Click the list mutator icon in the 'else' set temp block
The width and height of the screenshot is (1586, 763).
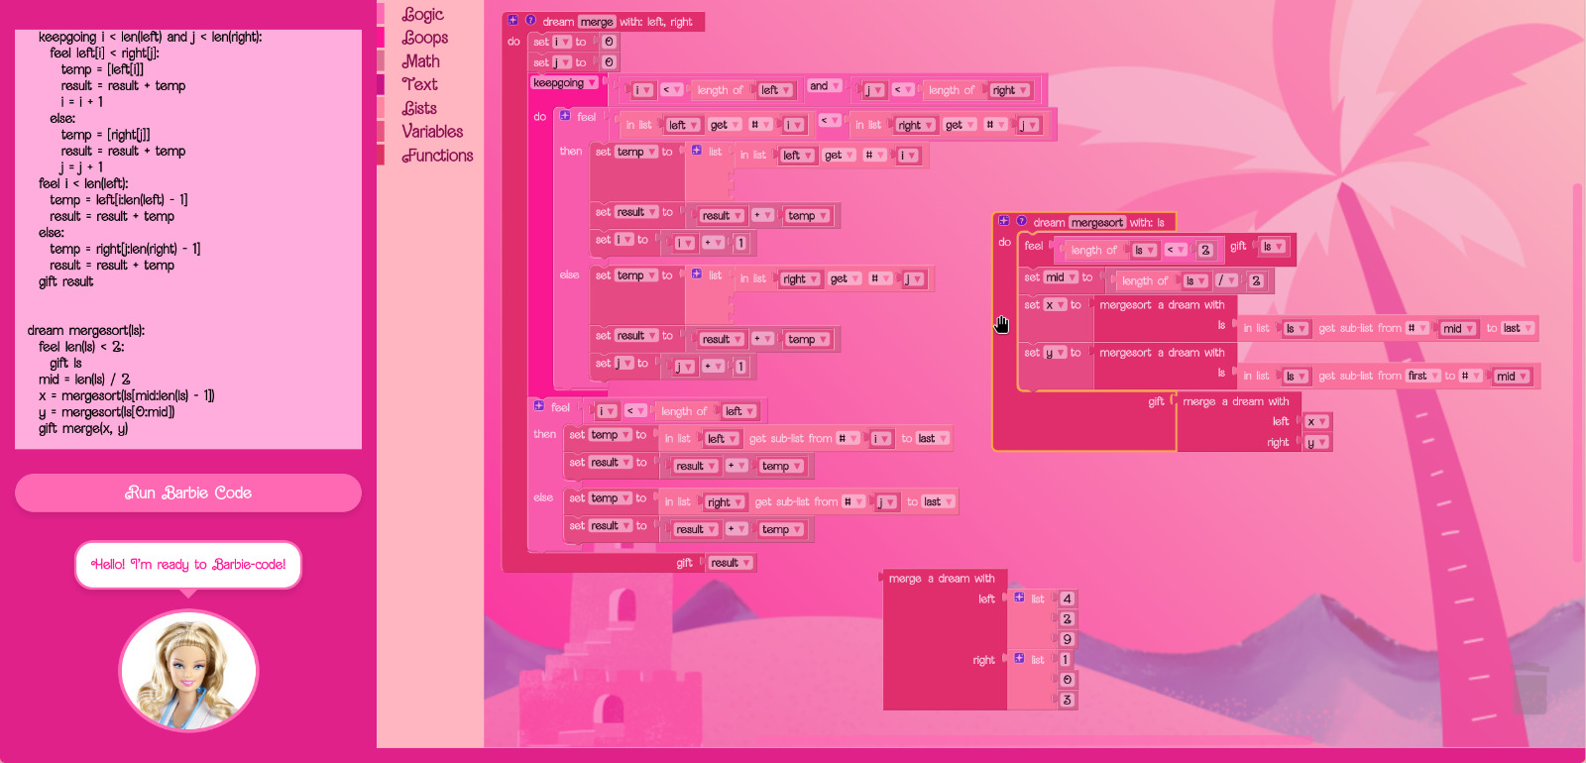point(697,274)
